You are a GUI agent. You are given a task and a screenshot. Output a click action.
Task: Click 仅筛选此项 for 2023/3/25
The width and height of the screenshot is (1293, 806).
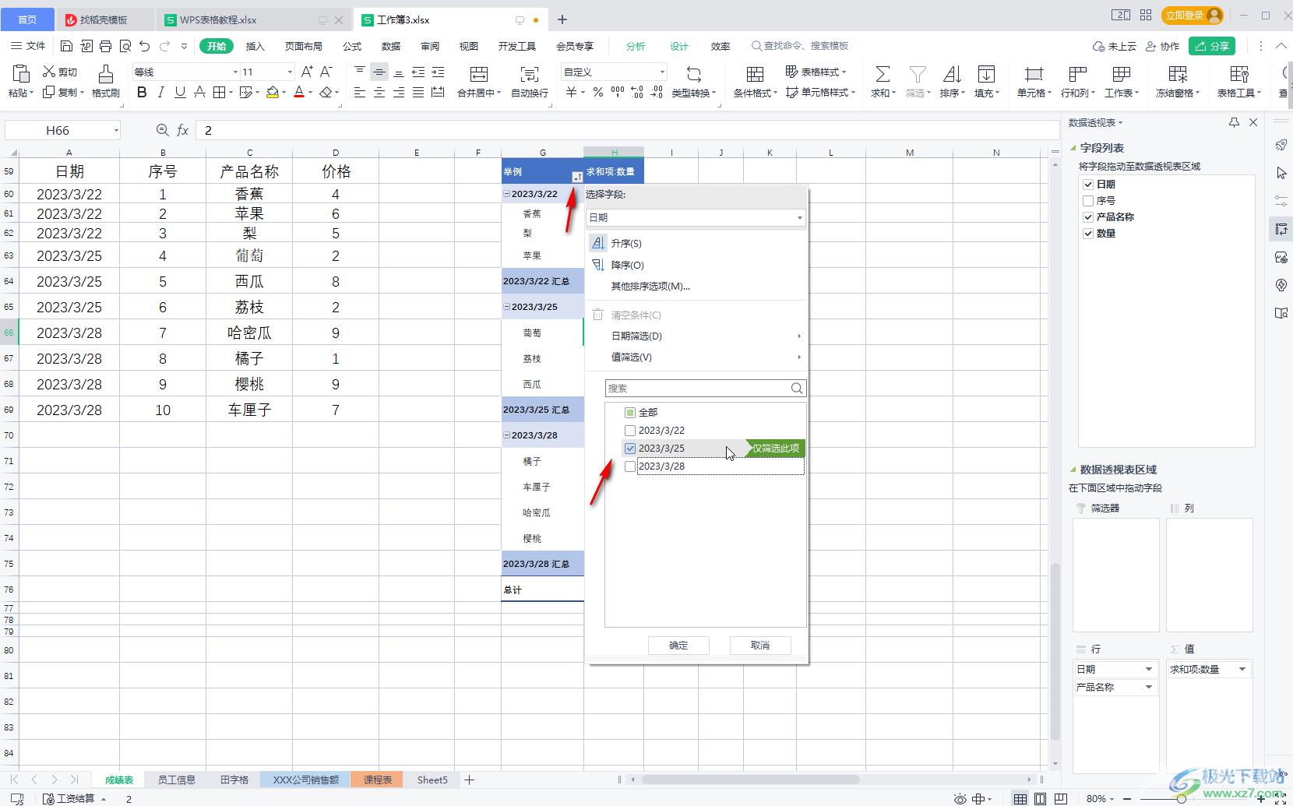tap(775, 448)
